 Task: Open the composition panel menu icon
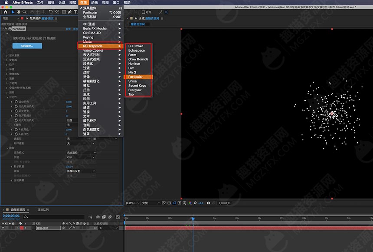pos(162,18)
